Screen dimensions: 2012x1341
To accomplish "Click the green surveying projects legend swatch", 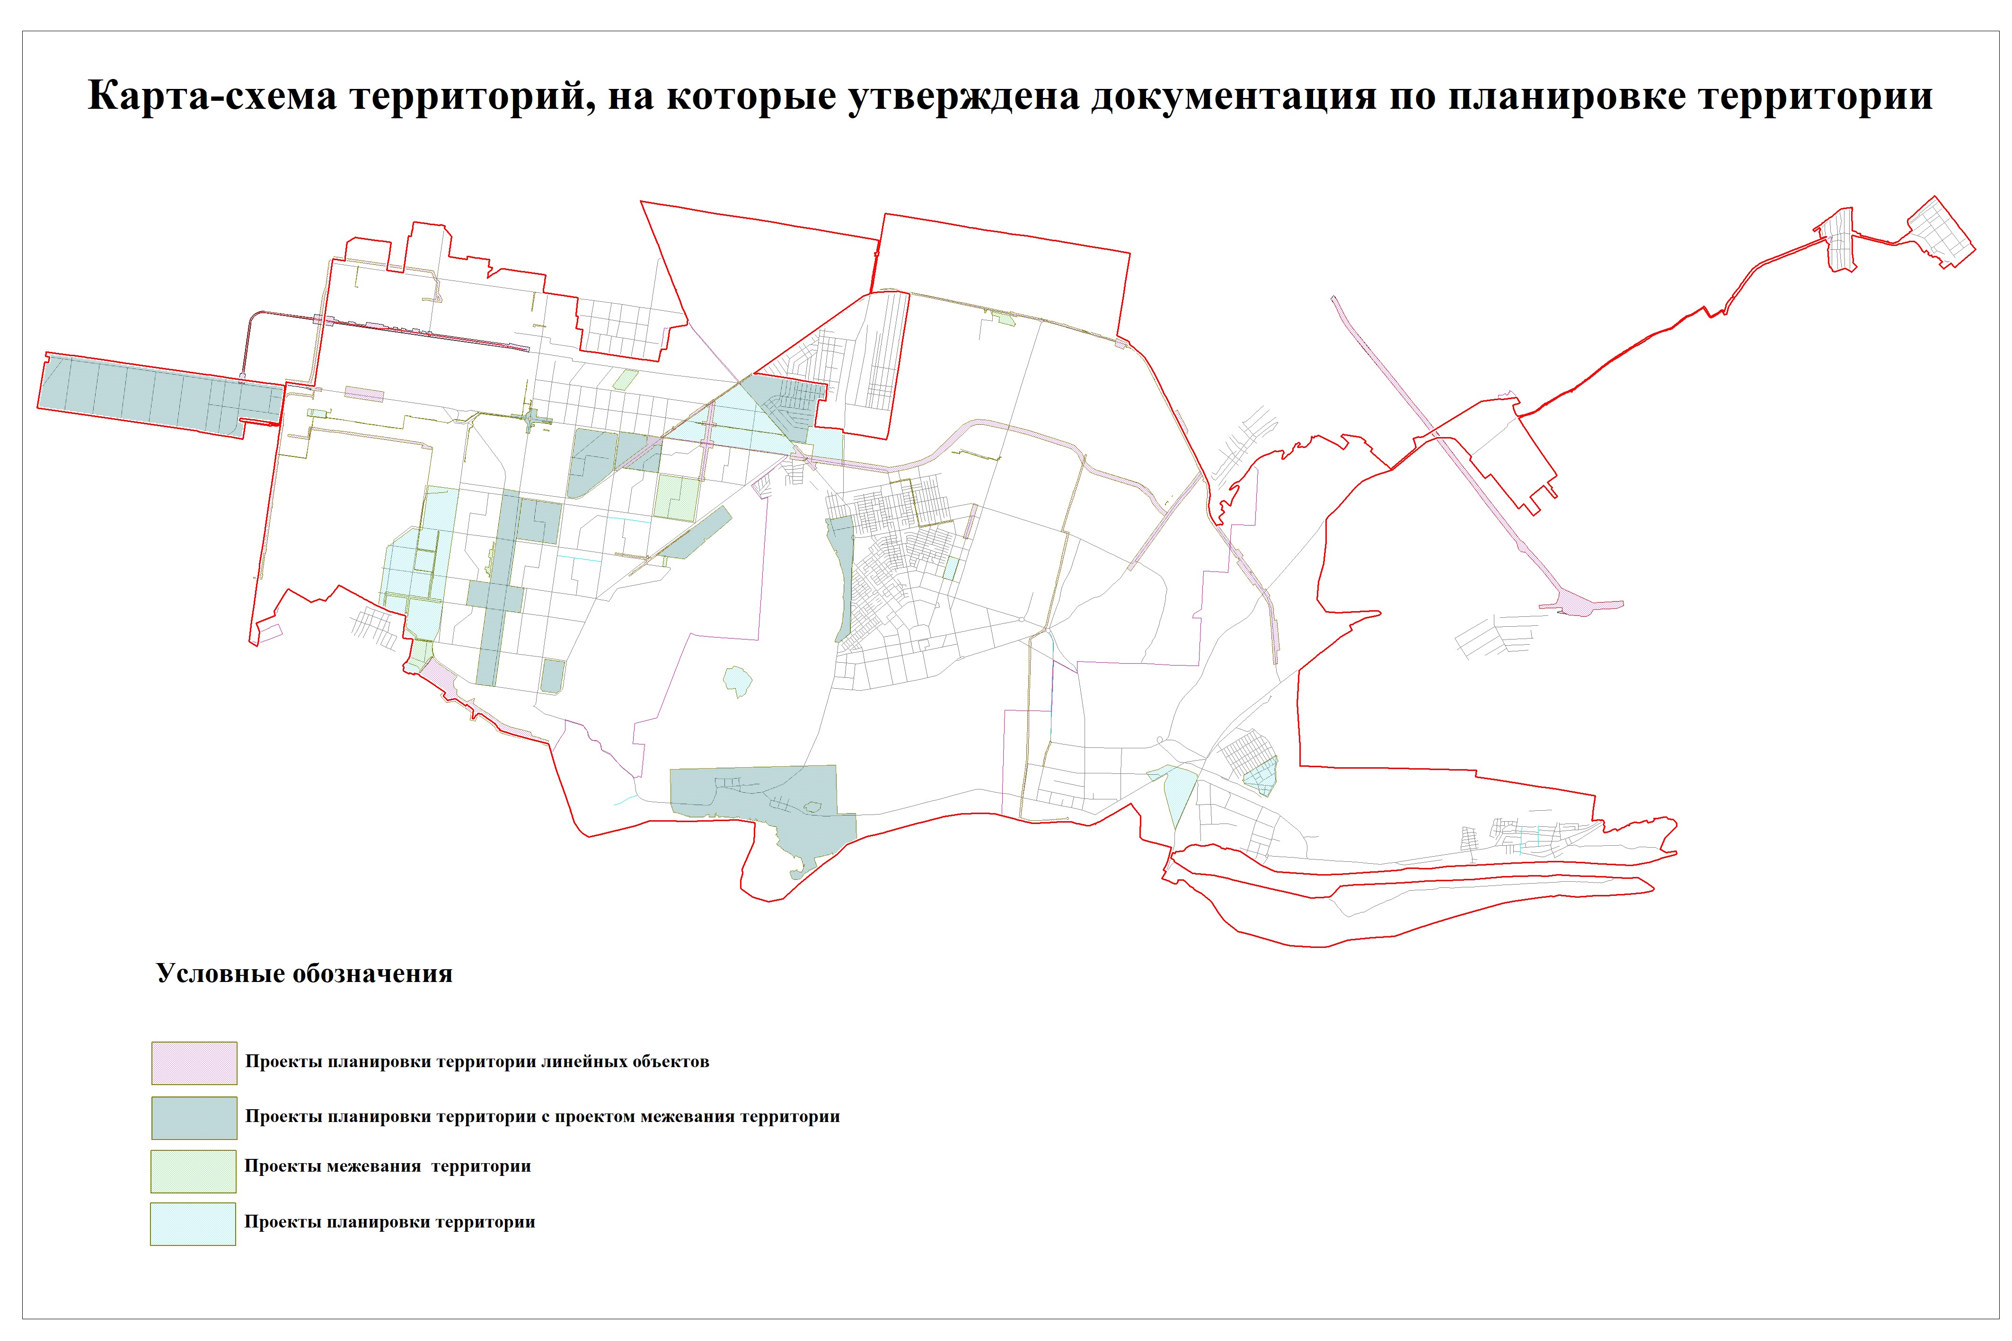I will (x=194, y=1171).
